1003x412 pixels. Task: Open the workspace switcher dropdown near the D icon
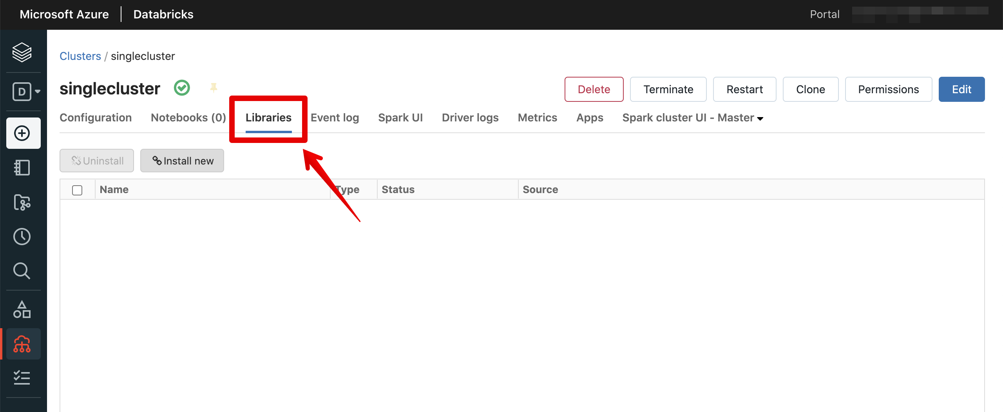tap(37, 91)
